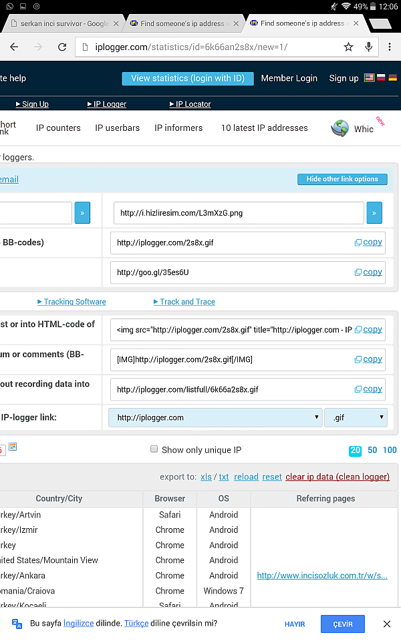Copy the [IMG] BB-code link

pyautogui.click(x=369, y=359)
